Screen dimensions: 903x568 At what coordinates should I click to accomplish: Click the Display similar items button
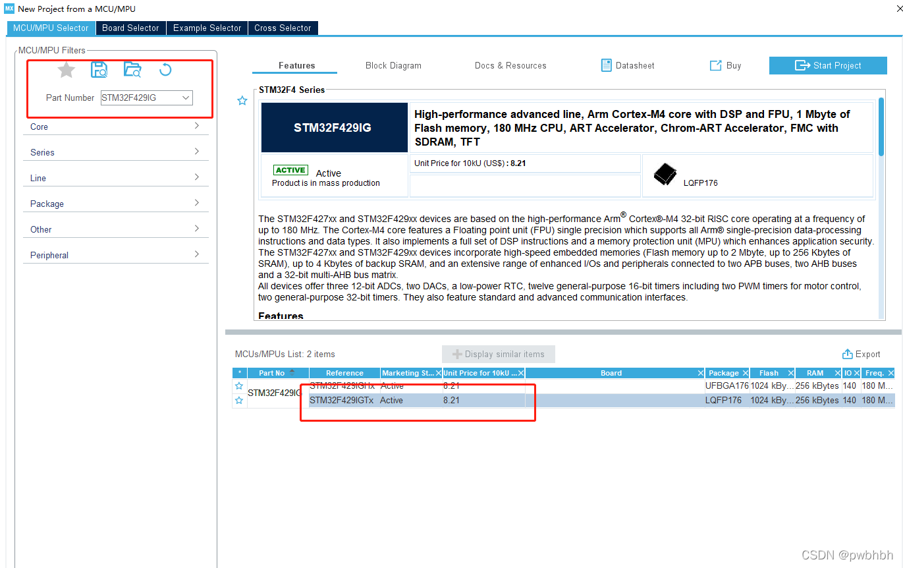coord(499,354)
